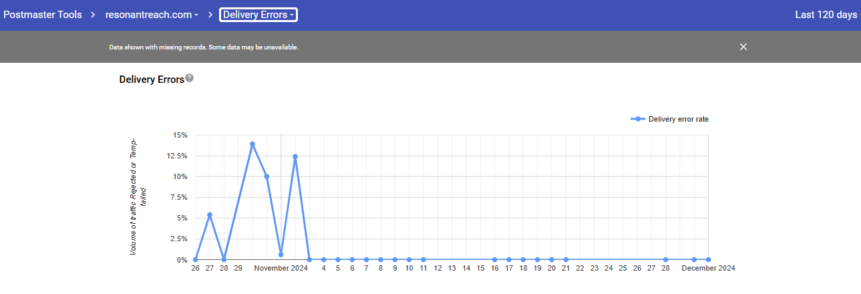Click the 12.5% spike data point in early November
The width and height of the screenshot is (861, 294).
tap(295, 156)
